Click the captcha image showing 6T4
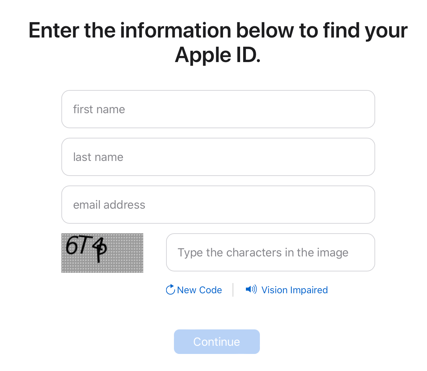 (x=102, y=253)
